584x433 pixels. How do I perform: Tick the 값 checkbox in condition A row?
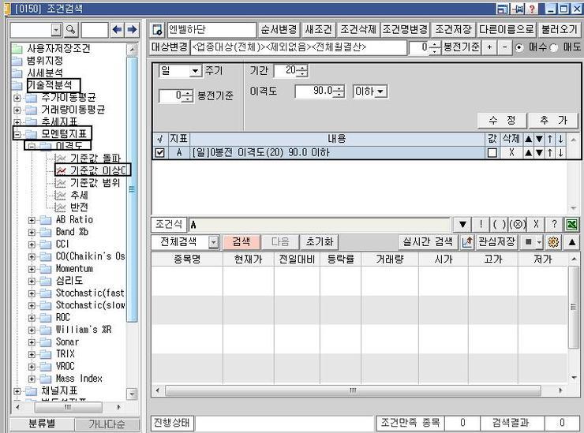coord(492,153)
